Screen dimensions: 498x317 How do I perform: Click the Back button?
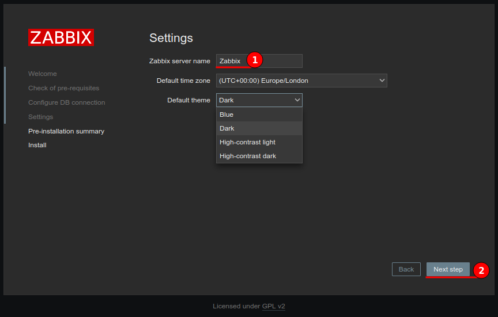pos(406,269)
